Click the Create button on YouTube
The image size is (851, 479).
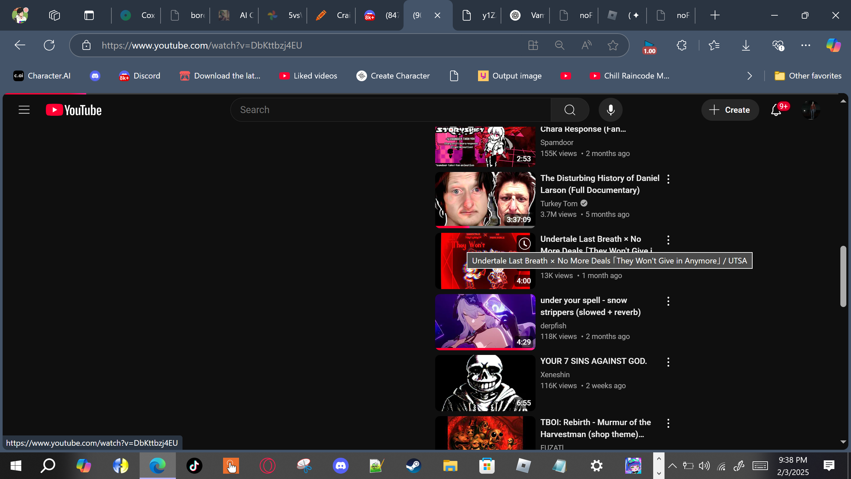(x=730, y=110)
